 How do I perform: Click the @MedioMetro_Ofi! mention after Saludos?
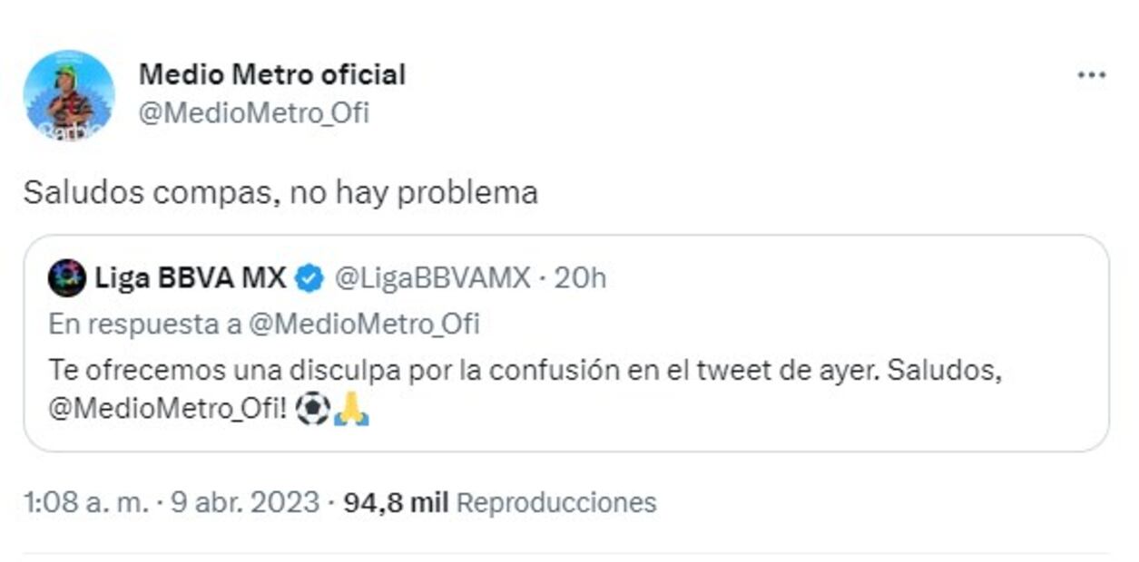[x=168, y=409]
